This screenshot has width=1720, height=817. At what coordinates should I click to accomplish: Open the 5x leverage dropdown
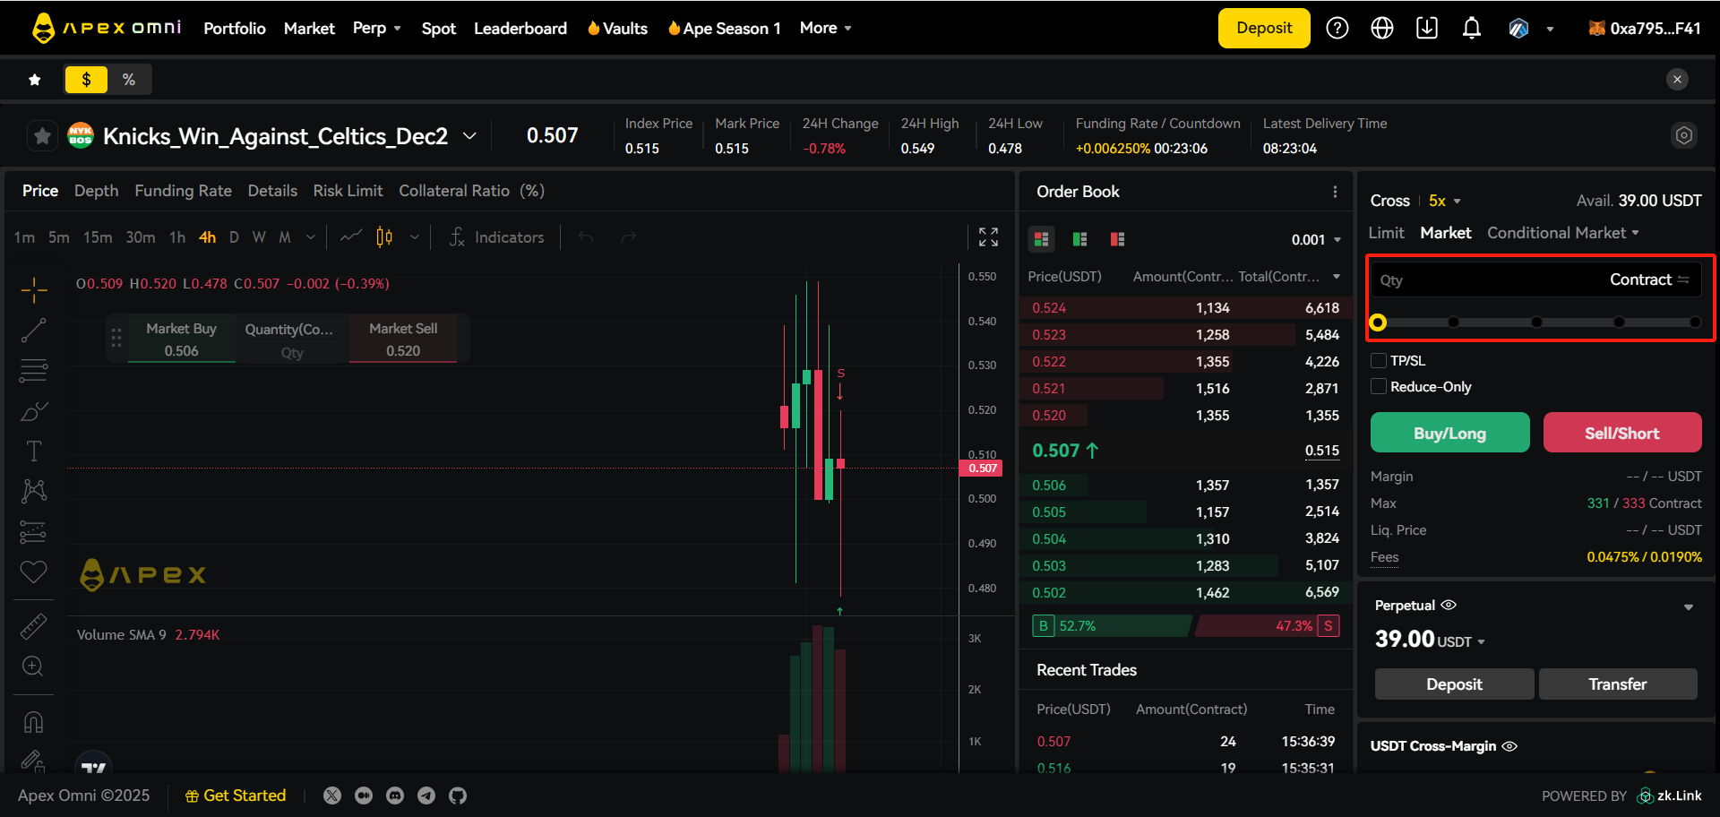tap(1444, 202)
